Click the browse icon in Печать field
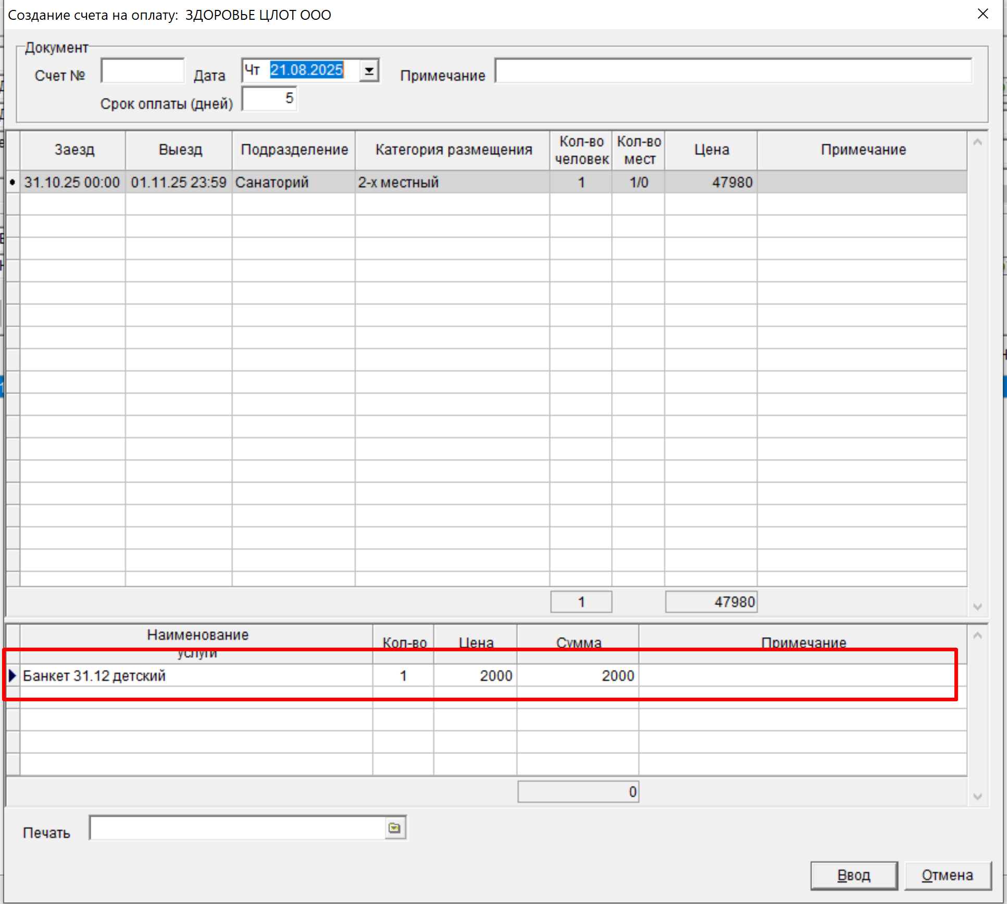The width and height of the screenshot is (1007, 904). pyautogui.click(x=394, y=828)
